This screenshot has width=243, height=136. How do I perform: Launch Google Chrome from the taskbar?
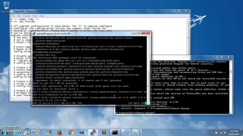71,133
